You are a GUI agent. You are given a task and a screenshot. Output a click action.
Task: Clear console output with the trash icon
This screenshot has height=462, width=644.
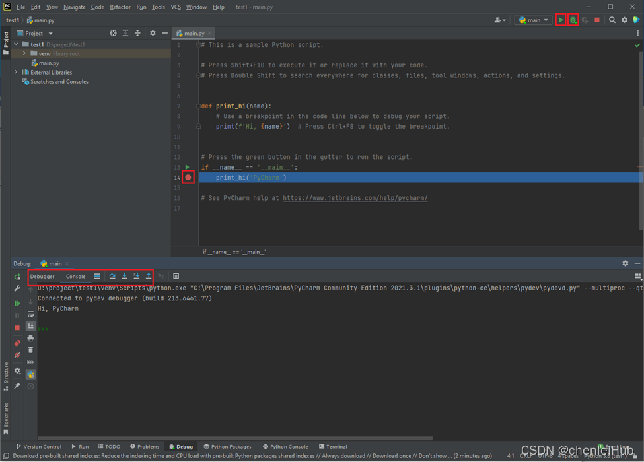click(x=30, y=350)
